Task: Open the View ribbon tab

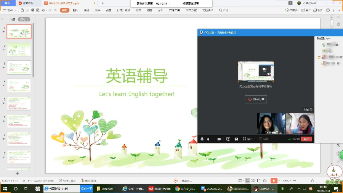Action: pyautogui.click(x=149, y=10)
